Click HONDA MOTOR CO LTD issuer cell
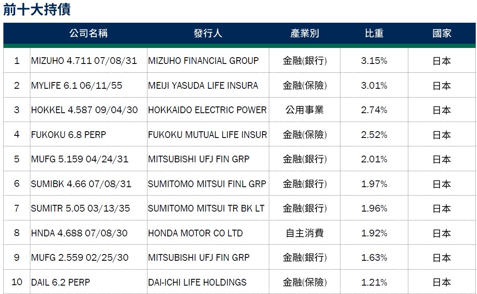 (x=195, y=233)
